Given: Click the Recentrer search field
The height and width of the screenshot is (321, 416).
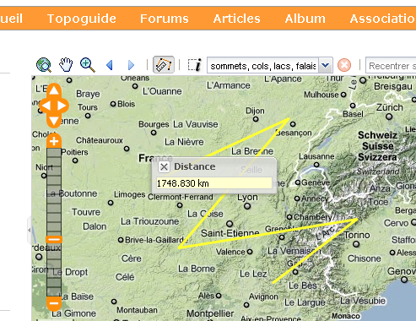Looking at the screenshot, I should tap(391, 66).
